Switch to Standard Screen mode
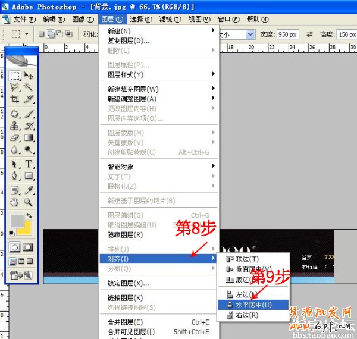Screen dimensions: 357x339 [x=12, y=261]
